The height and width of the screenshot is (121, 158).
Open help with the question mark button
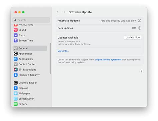coord(141,71)
